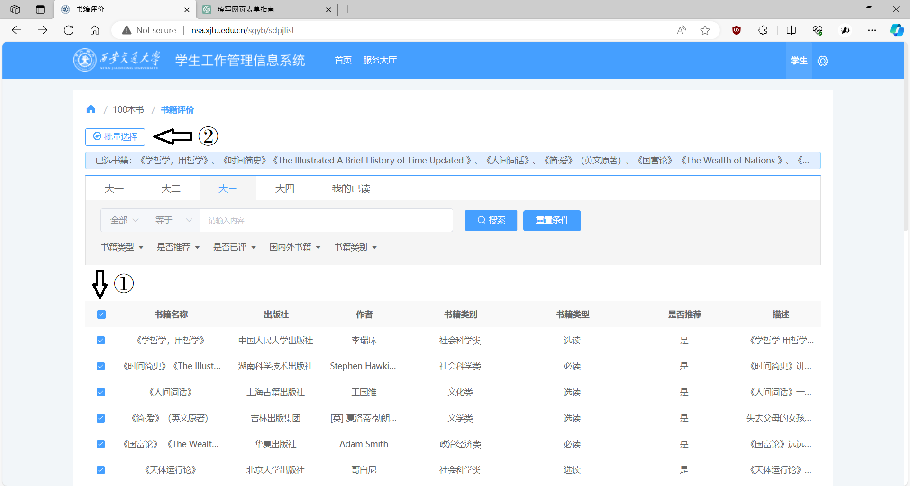
Task: Uncheck the 《人间词话》 row checkbox
Action: point(100,392)
